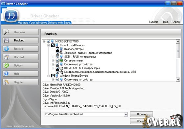Select the Backup sidebar button

tap(20, 40)
